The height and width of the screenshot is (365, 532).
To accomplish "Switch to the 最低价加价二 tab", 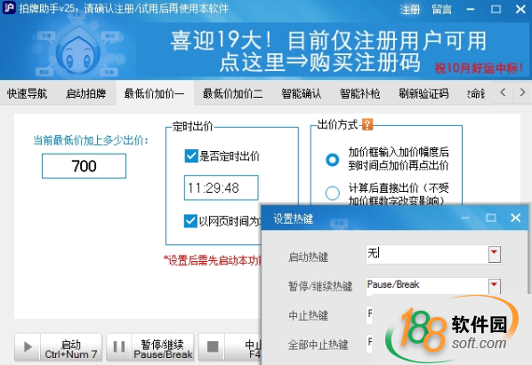I will [x=232, y=93].
